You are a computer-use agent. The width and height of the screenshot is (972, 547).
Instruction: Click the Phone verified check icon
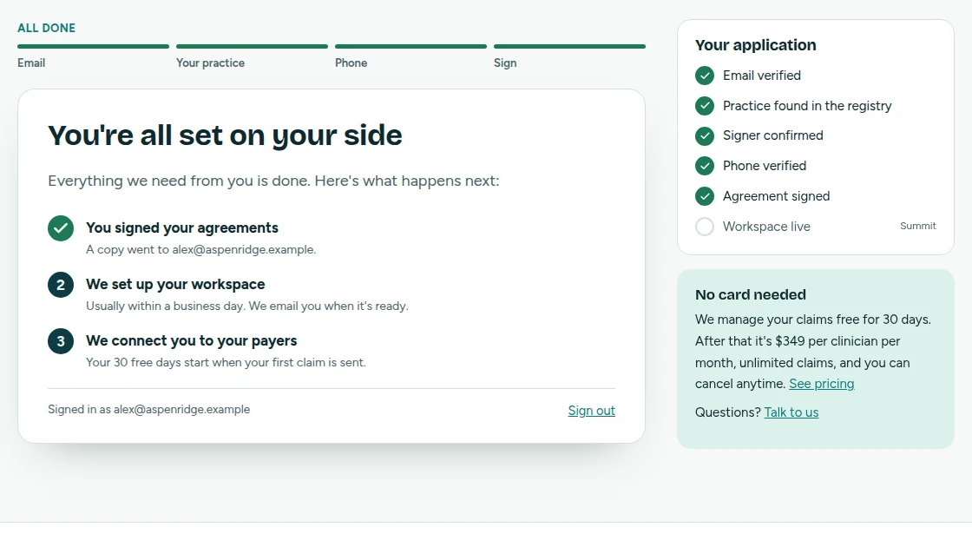[x=704, y=166]
